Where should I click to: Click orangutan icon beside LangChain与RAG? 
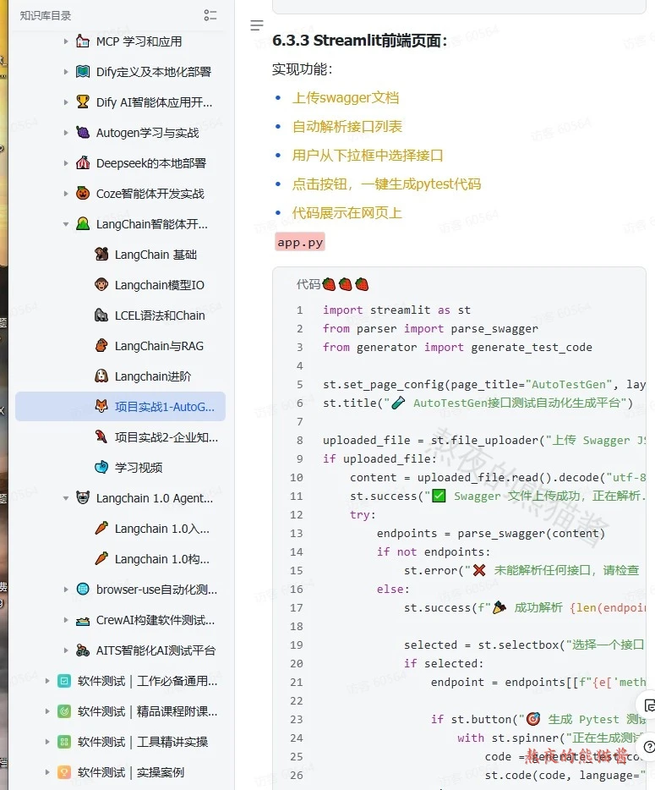(x=101, y=346)
